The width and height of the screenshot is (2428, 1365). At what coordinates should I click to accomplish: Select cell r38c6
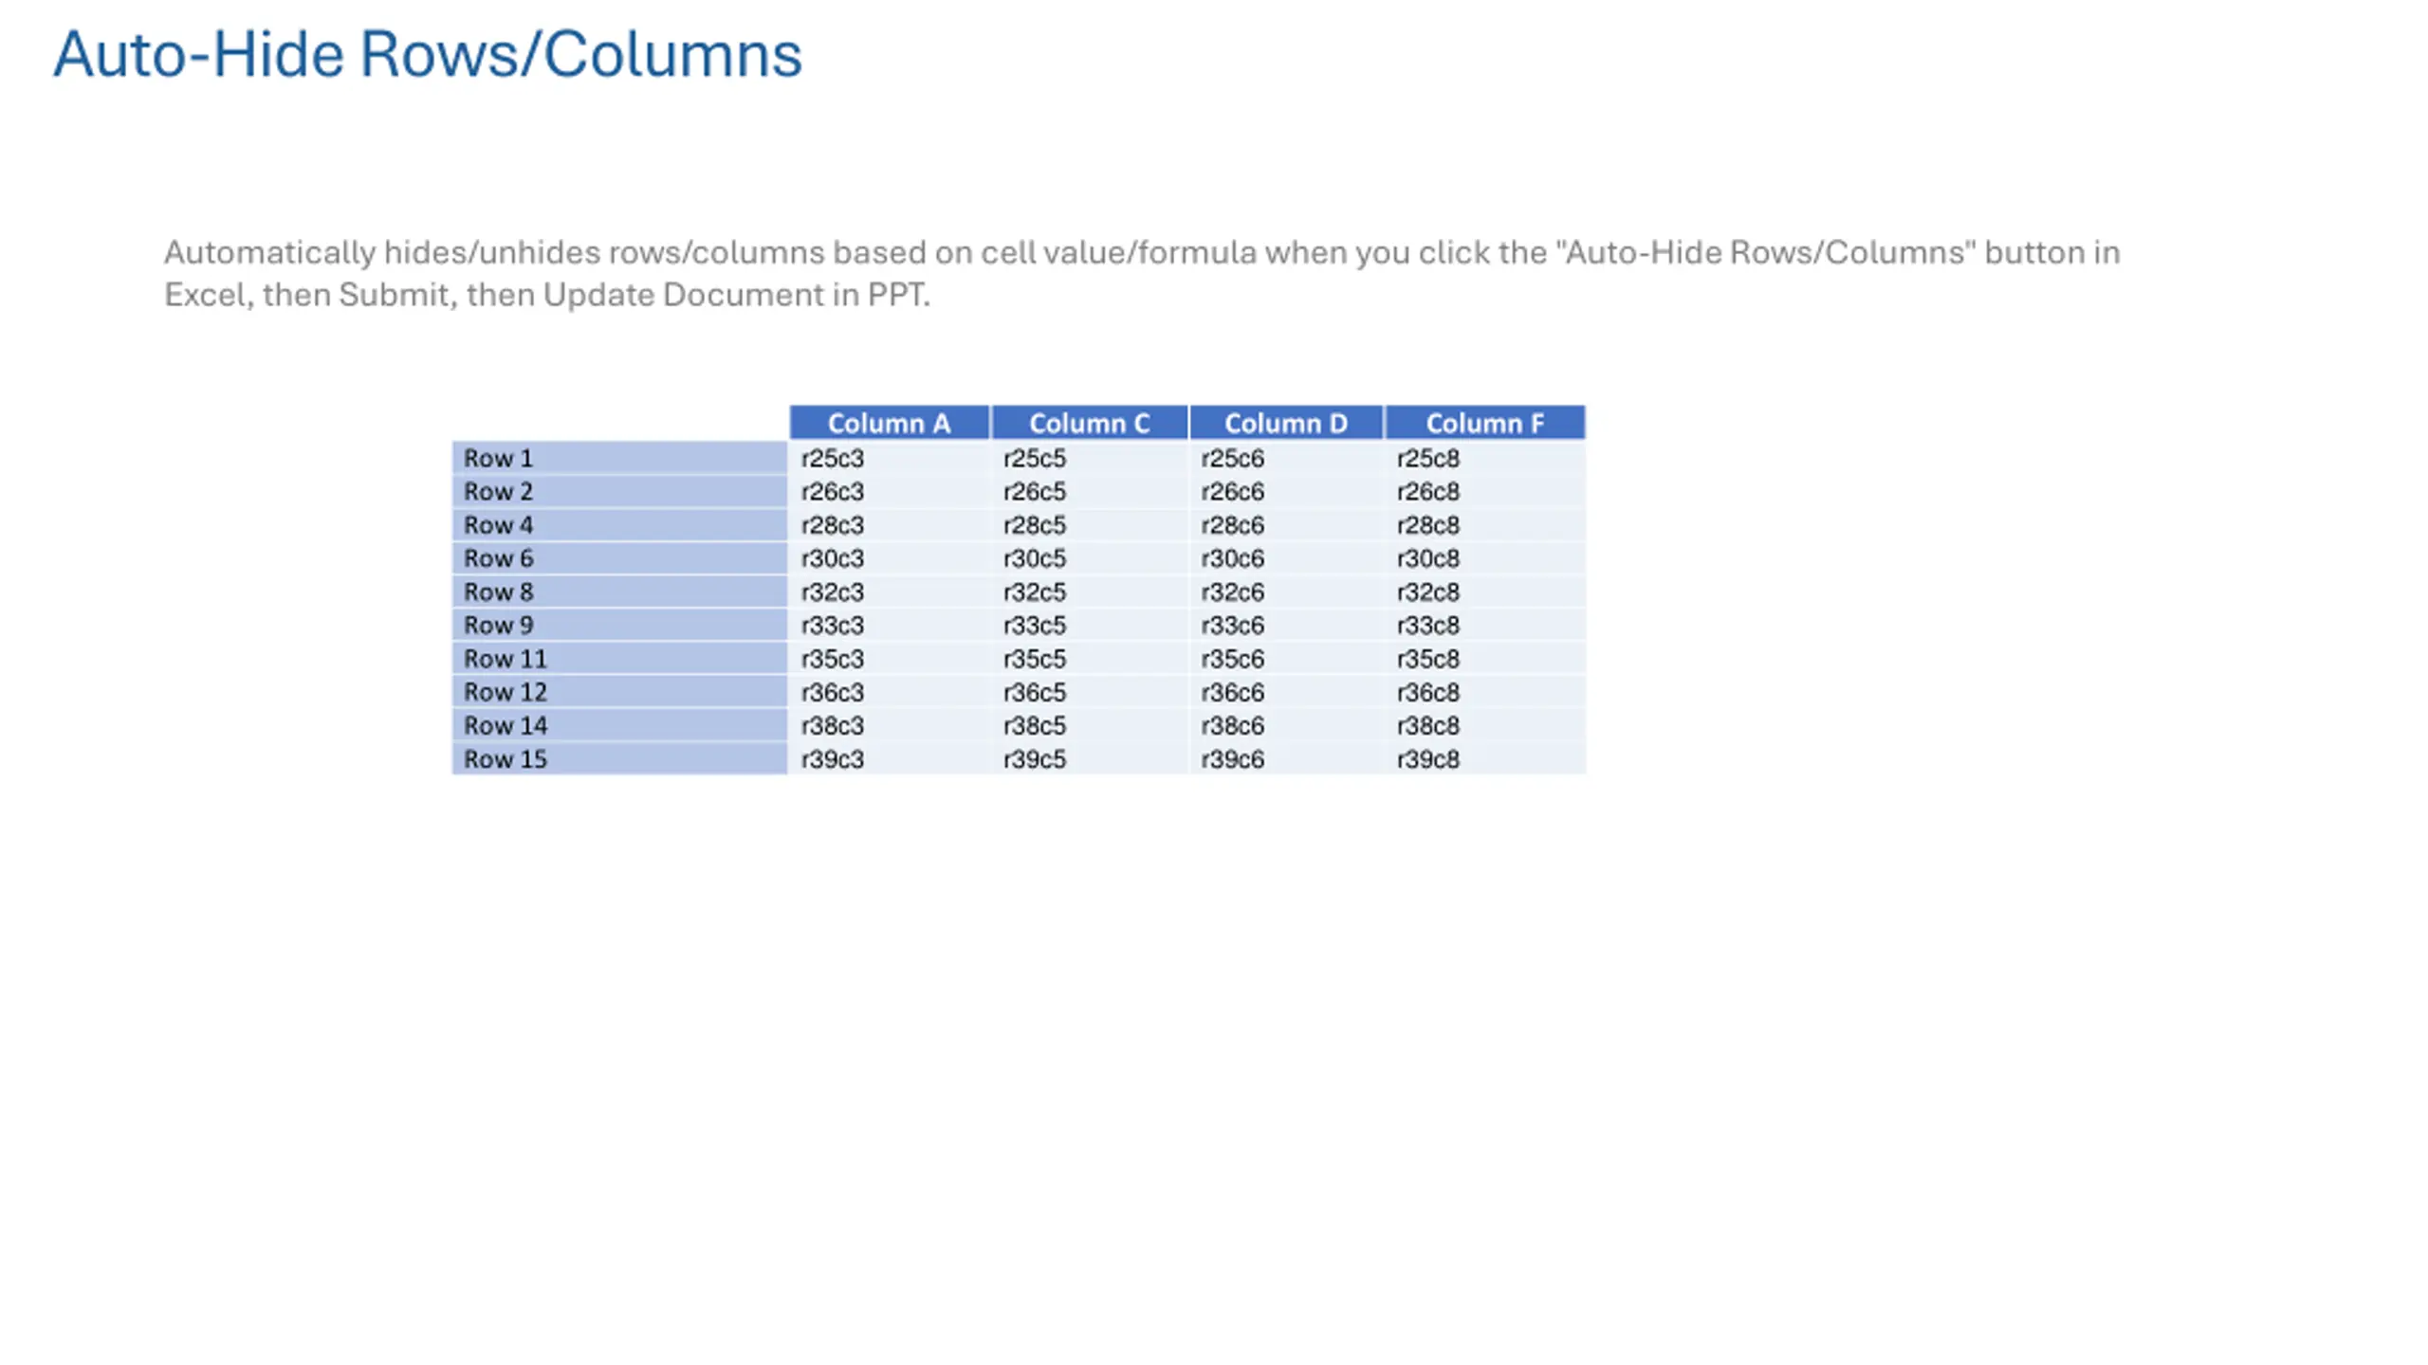tap(1286, 725)
